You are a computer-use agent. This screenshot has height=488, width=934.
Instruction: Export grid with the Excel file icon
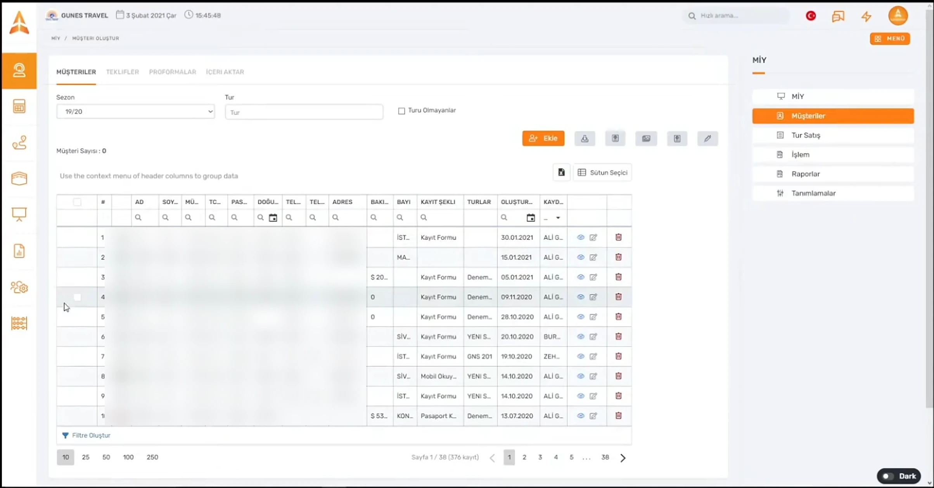click(561, 173)
